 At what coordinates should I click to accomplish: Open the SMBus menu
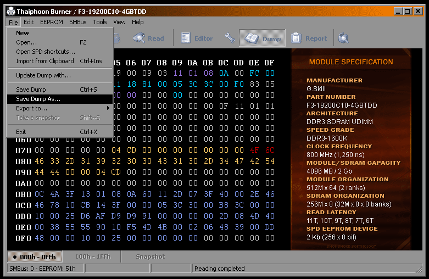pos(77,22)
